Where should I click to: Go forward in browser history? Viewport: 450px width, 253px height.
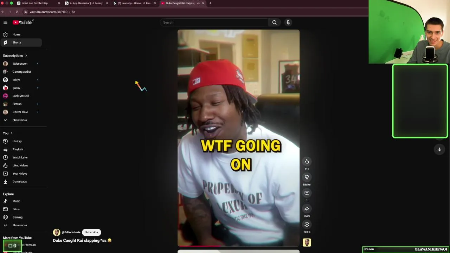9,12
